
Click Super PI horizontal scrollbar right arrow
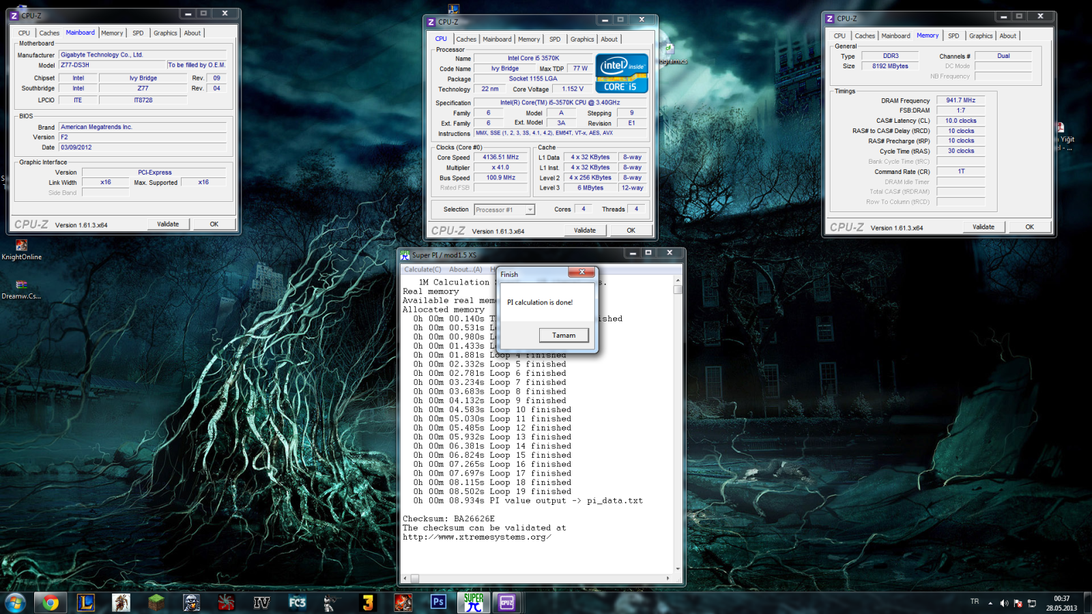click(x=668, y=579)
